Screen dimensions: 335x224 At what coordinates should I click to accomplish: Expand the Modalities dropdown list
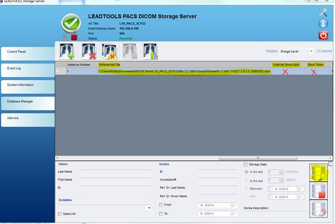149,208
